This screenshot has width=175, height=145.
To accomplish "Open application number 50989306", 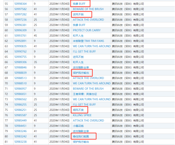I will (x=21, y=62).
